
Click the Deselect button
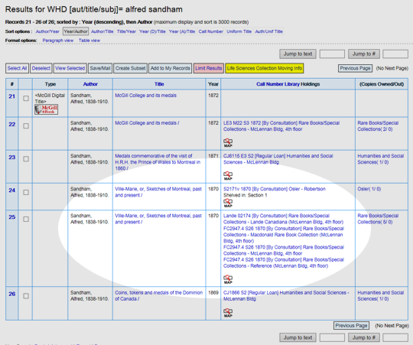[x=41, y=68]
